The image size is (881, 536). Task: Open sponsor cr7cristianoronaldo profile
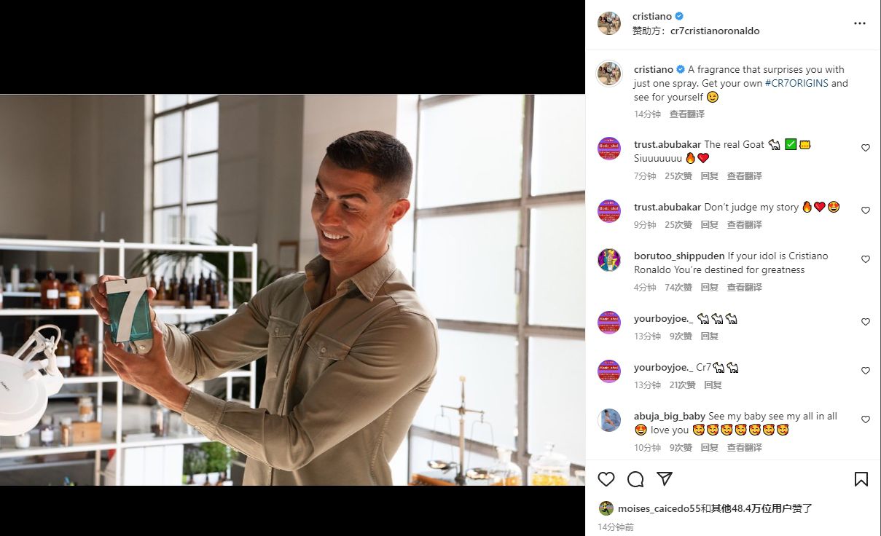(x=715, y=31)
